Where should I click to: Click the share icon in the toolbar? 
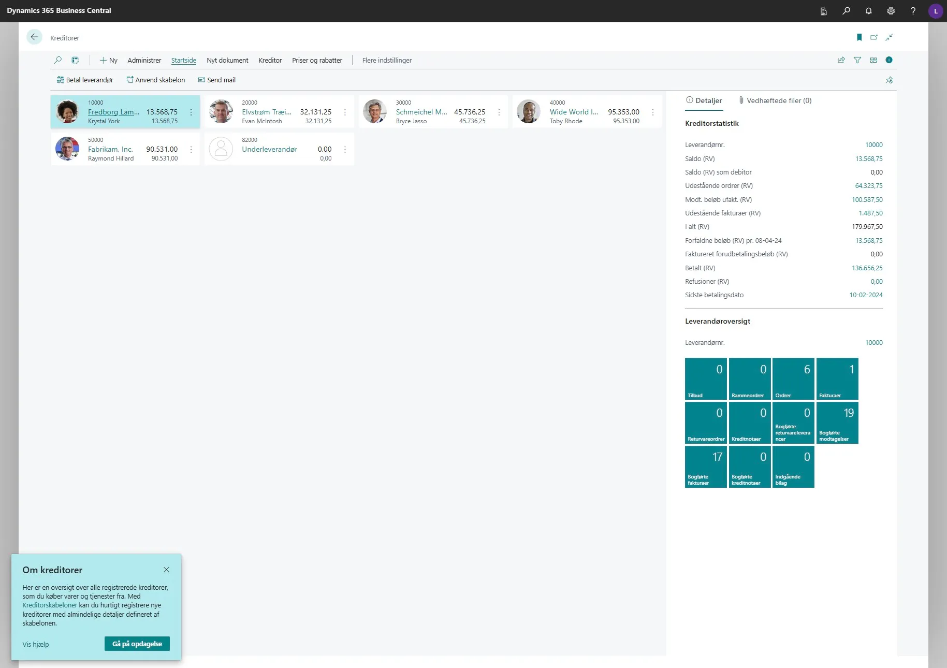pos(841,60)
